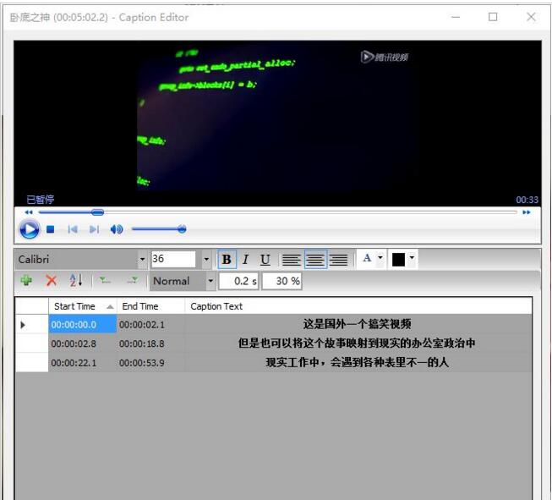The image size is (552, 500).
Task: Align caption text center
Action: tap(315, 260)
